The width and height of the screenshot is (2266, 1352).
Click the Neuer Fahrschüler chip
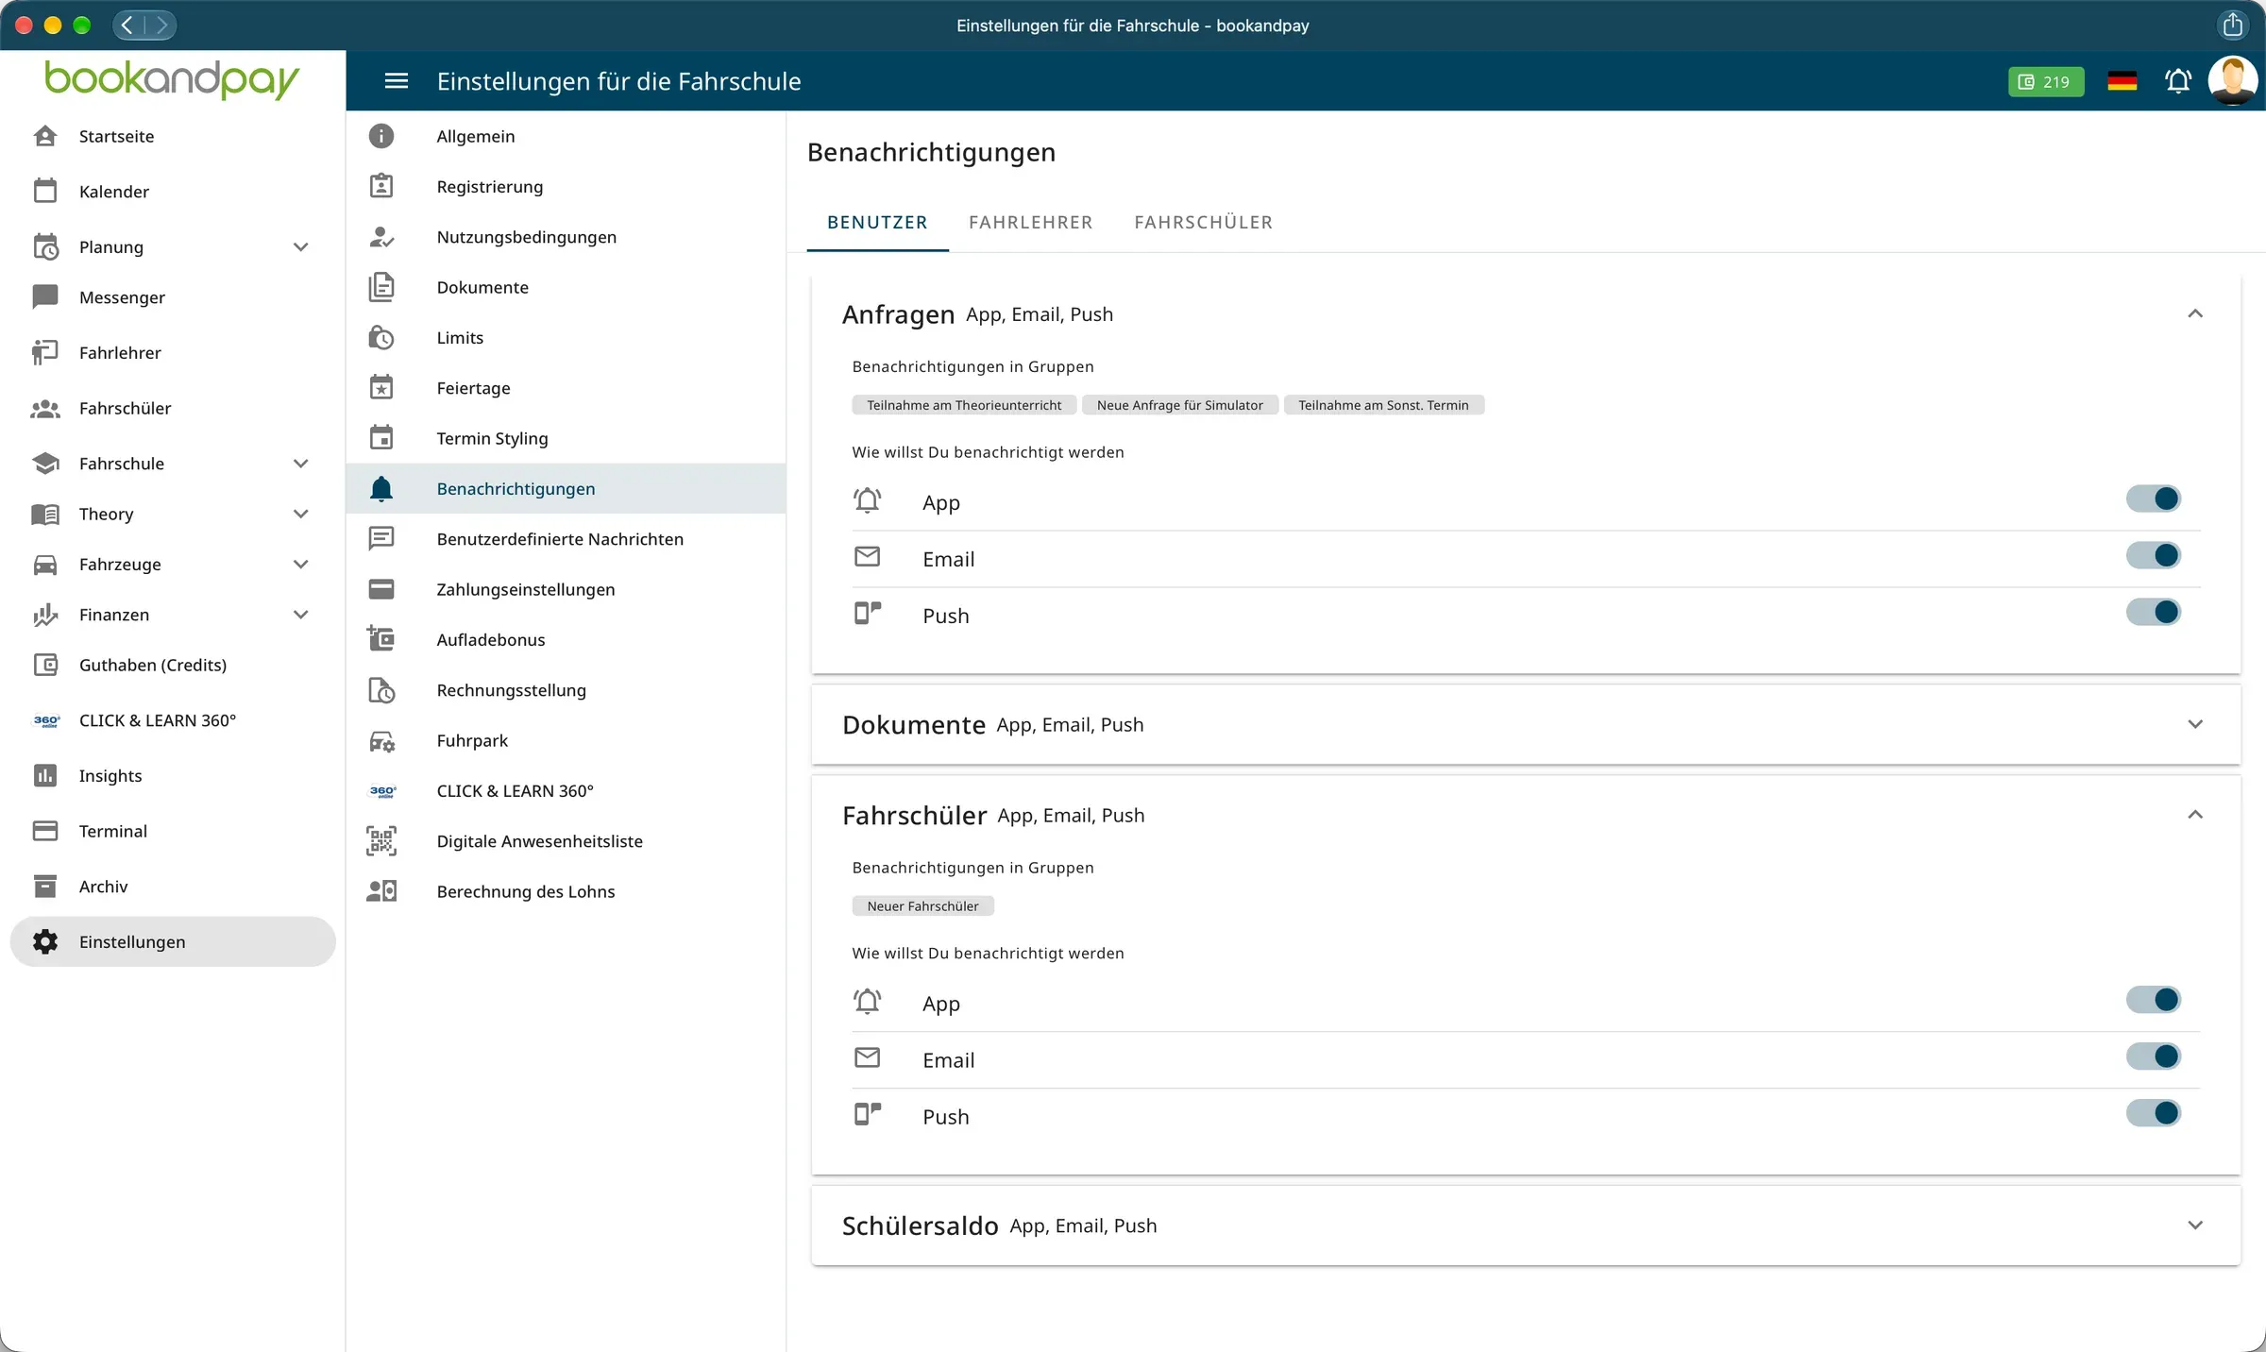[922, 906]
